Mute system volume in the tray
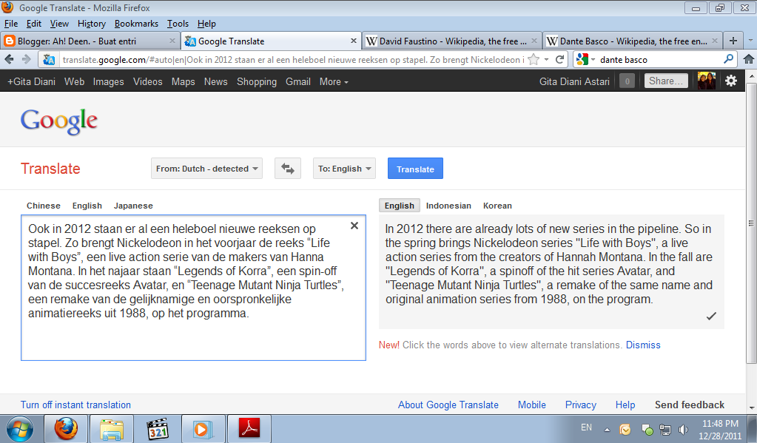The image size is (757, 443). click(683, 429)
